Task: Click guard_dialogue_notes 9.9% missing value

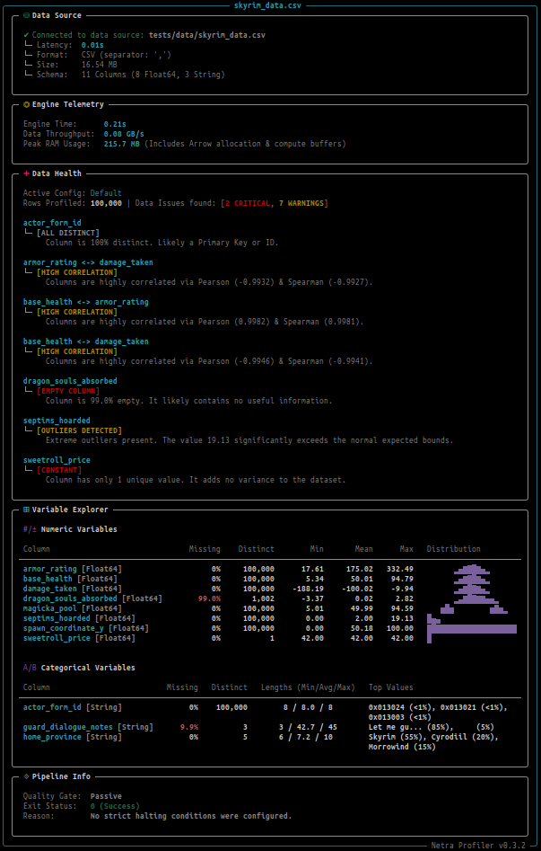Action: (189, 727)
